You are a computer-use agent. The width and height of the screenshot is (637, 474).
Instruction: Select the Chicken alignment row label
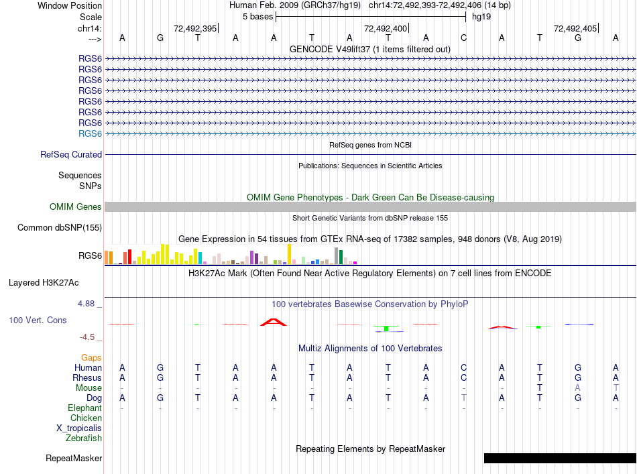(86, 418)
